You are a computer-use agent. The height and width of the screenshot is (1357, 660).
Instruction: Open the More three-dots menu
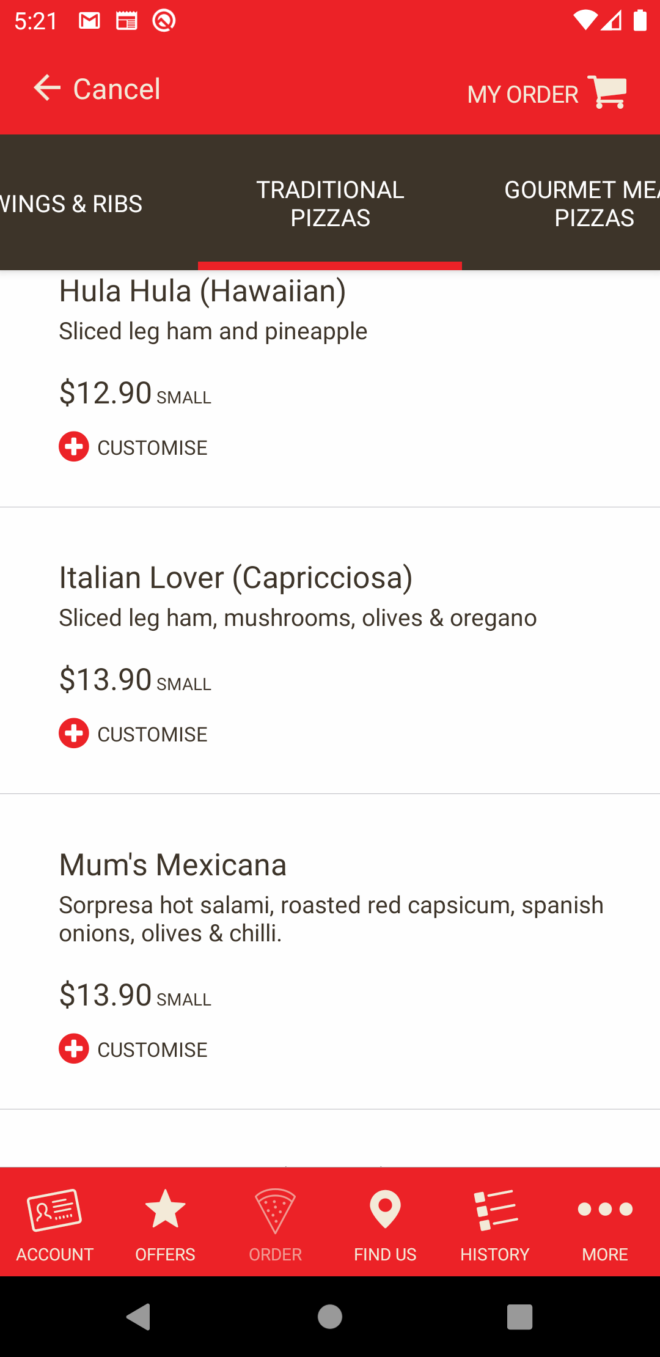coord(605,1209)
